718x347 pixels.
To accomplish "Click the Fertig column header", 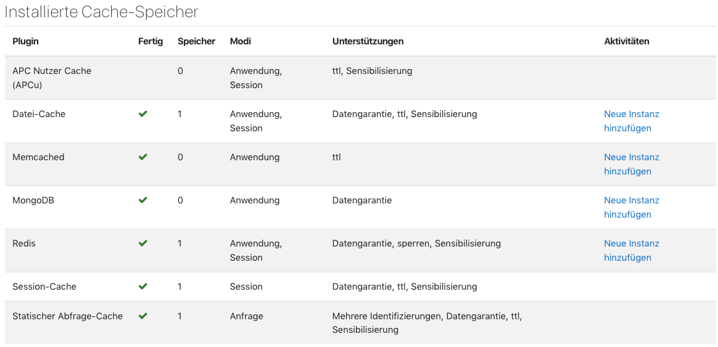I will pos(150,41).
